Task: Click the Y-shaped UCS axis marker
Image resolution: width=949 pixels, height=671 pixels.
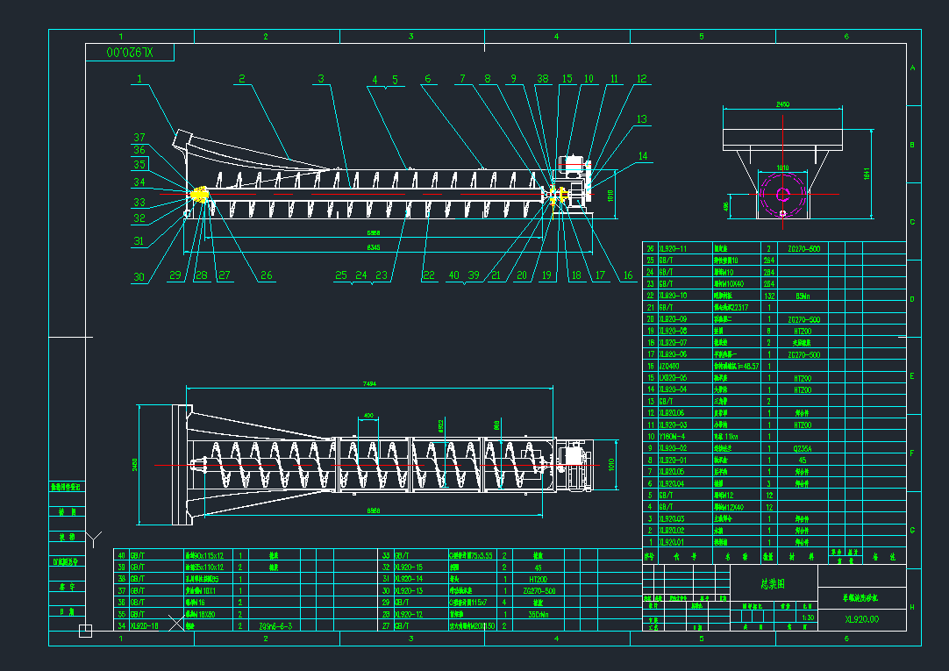Action: pos(96,536)
